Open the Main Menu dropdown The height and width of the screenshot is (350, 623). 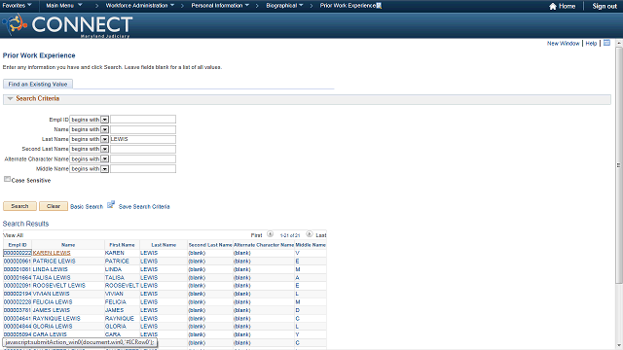click(x=64, y=6)
